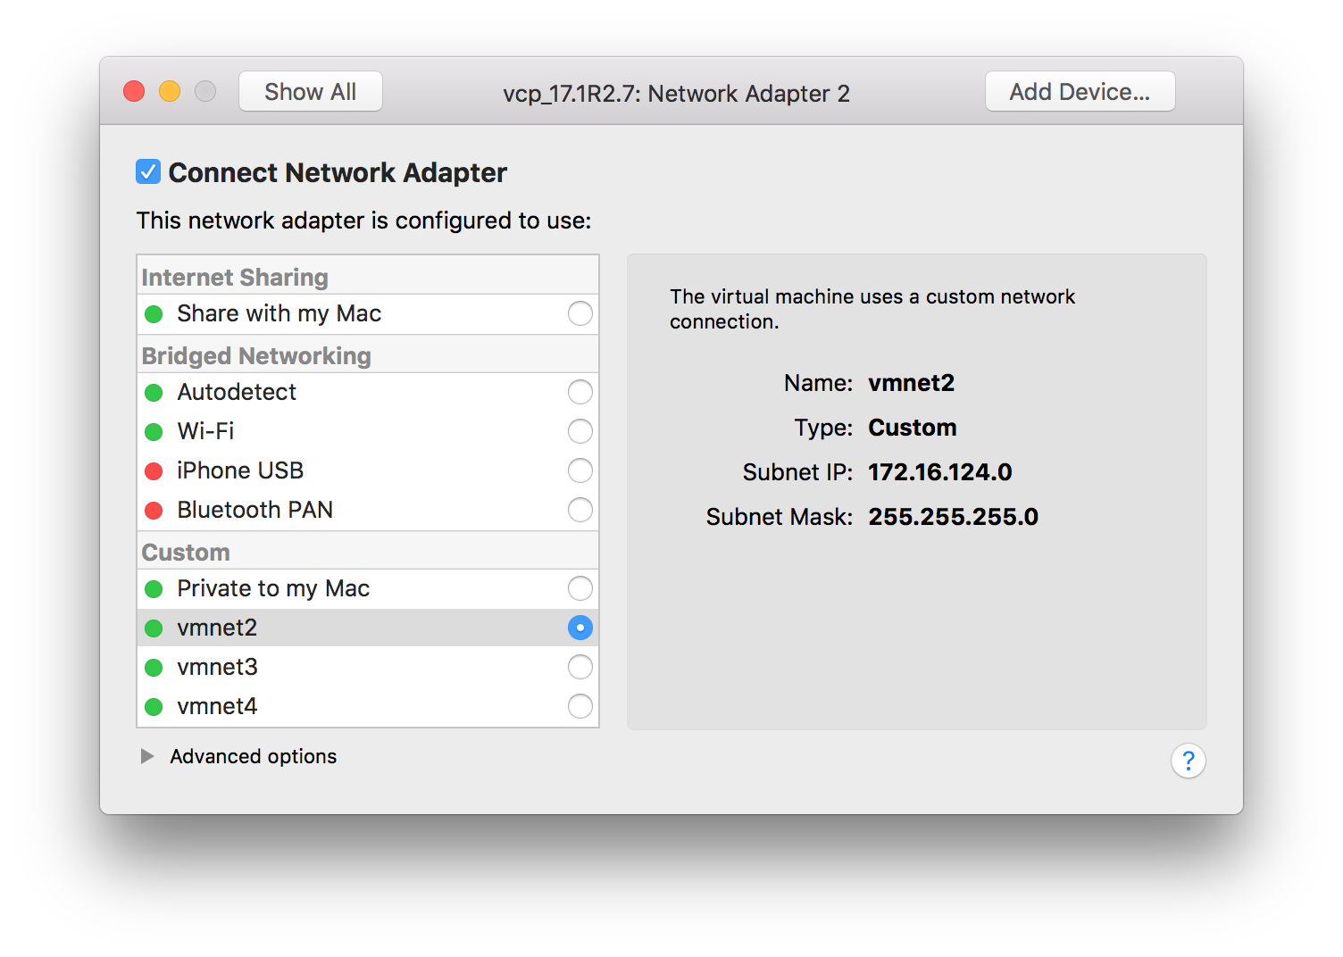Screen dimensions: 1343x957
Task: Choose the iPhone USB radio button
Action: click(580, 470)
